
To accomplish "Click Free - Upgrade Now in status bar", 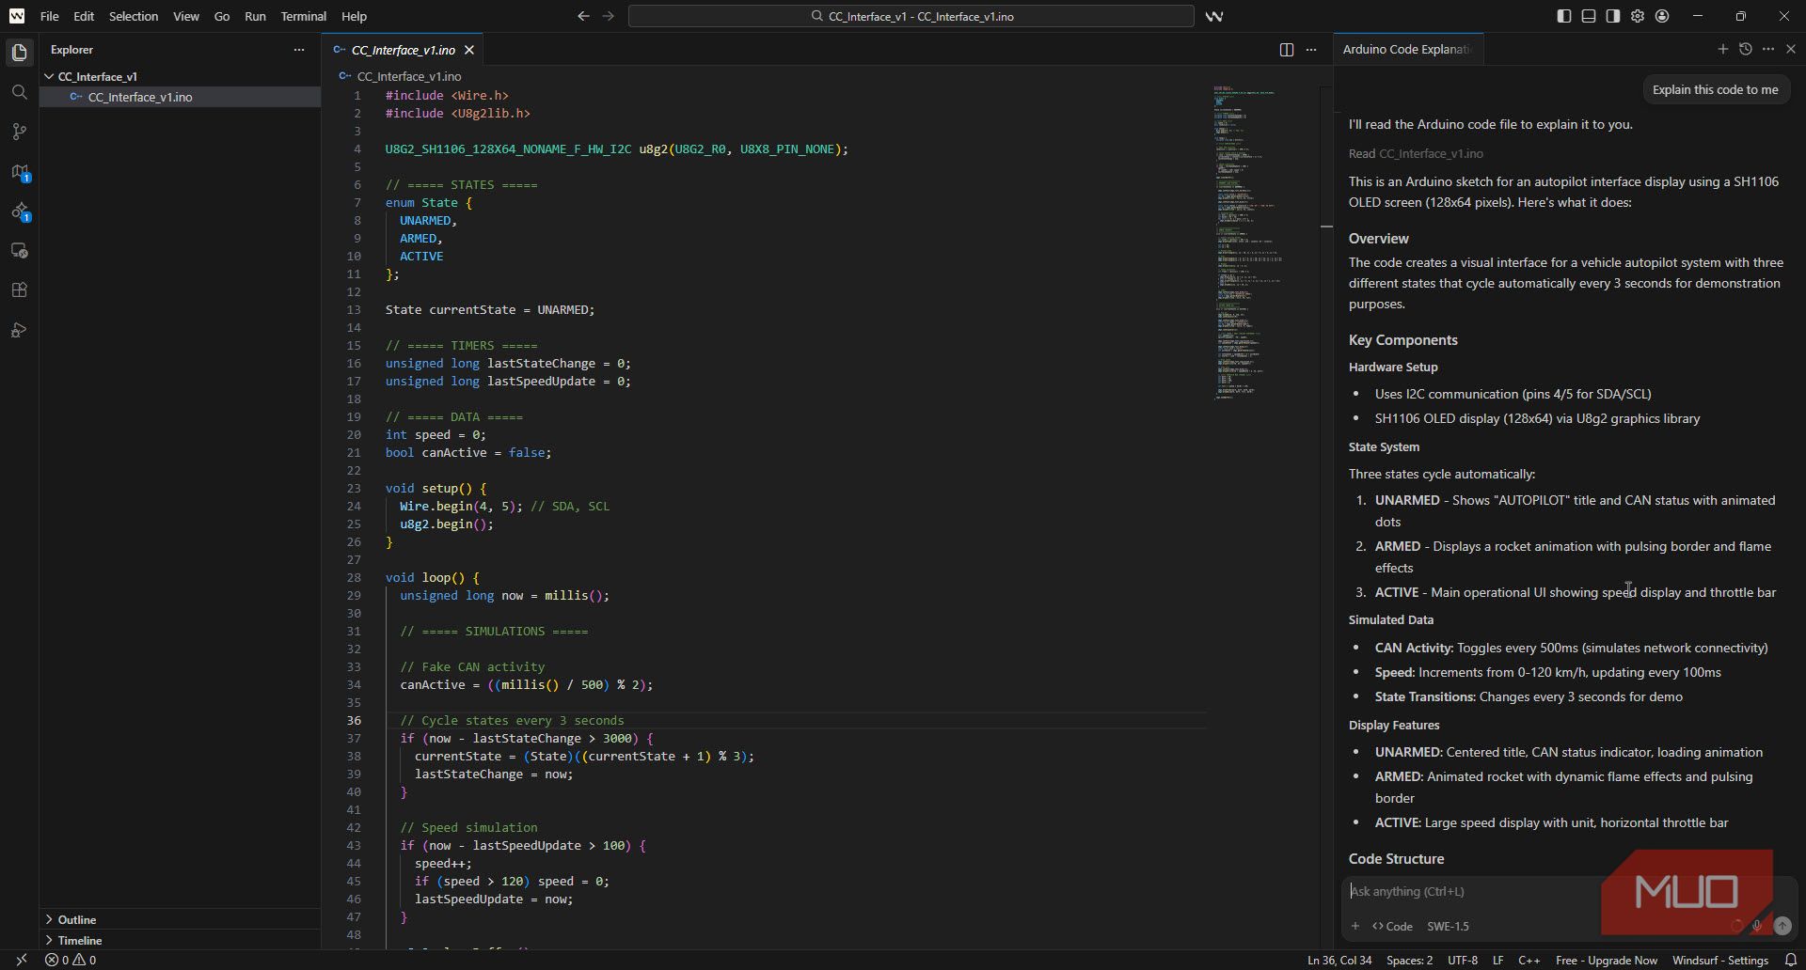I will [1607, 960].
